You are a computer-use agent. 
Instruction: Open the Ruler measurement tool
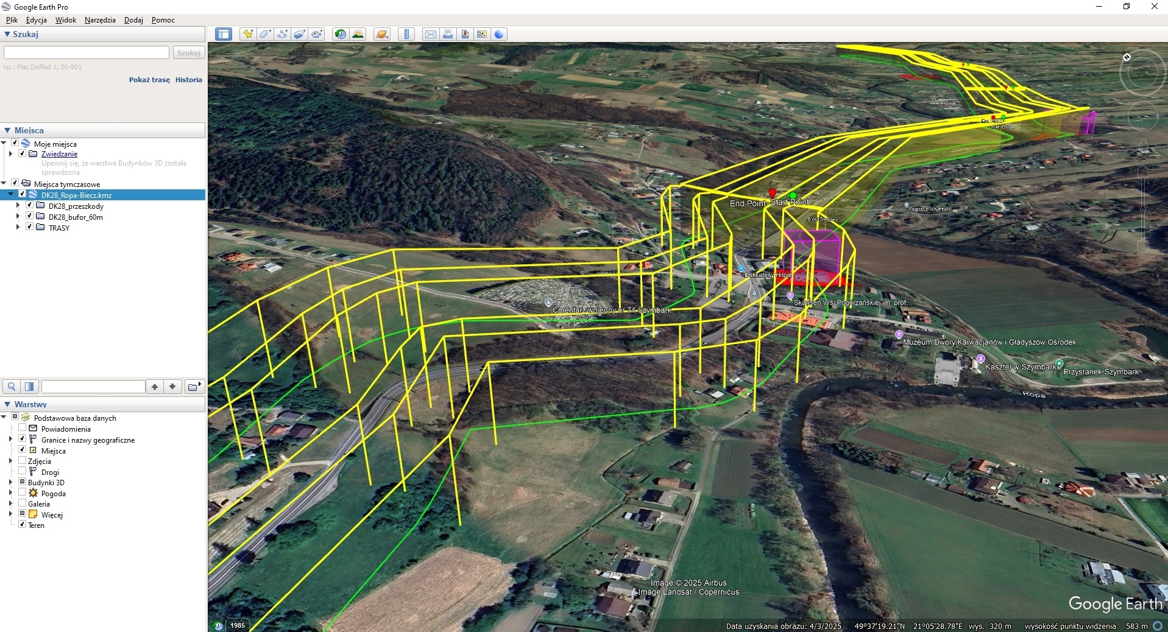[x=406, y=34]
